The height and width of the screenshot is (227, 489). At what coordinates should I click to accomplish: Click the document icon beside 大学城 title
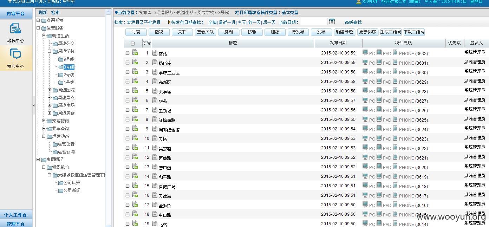tap(155, 91)
